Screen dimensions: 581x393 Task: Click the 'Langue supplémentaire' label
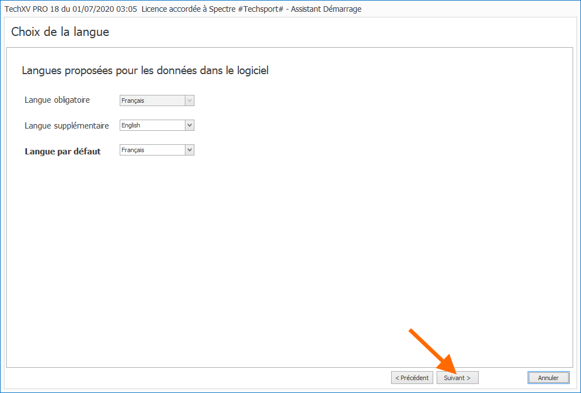pos(66,126)
